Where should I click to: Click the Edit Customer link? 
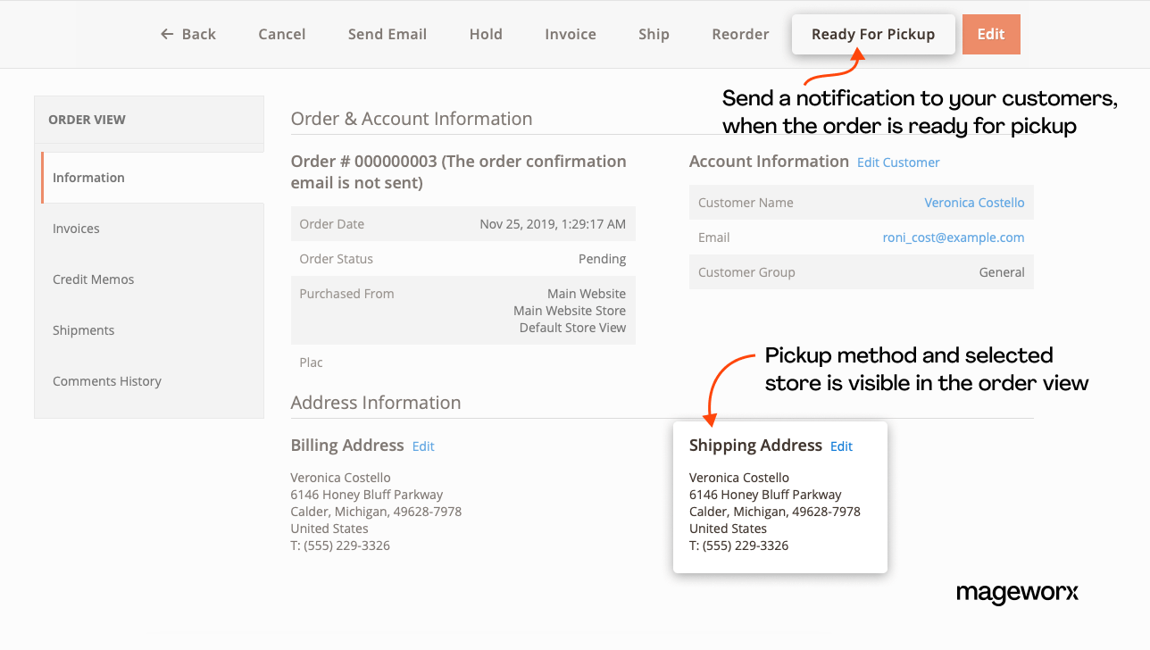click(898, 162)
